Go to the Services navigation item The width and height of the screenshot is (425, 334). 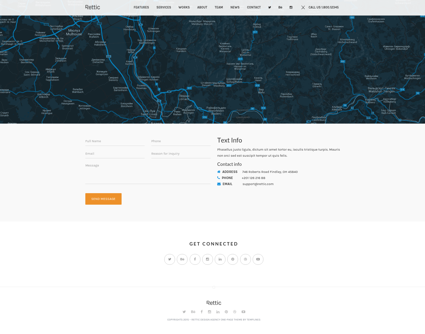164,7
